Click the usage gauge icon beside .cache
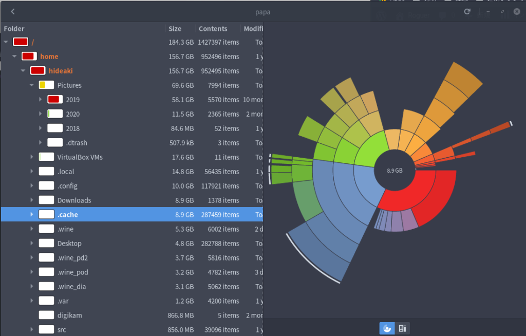Image resolution: width=526 pixels, height=336 pixels. 46,214
